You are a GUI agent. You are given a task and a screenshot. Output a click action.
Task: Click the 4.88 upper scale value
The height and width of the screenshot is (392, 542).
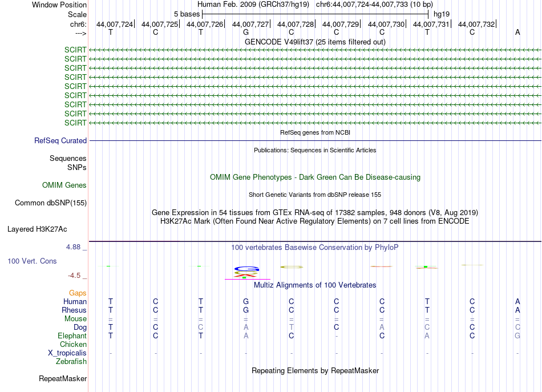pos(73,247)
